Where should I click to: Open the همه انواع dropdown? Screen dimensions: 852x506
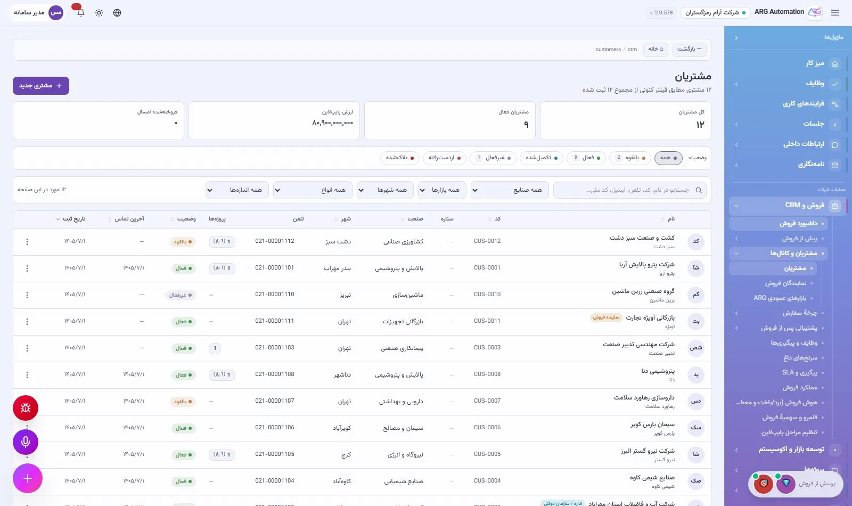click(x=313, y=190)
